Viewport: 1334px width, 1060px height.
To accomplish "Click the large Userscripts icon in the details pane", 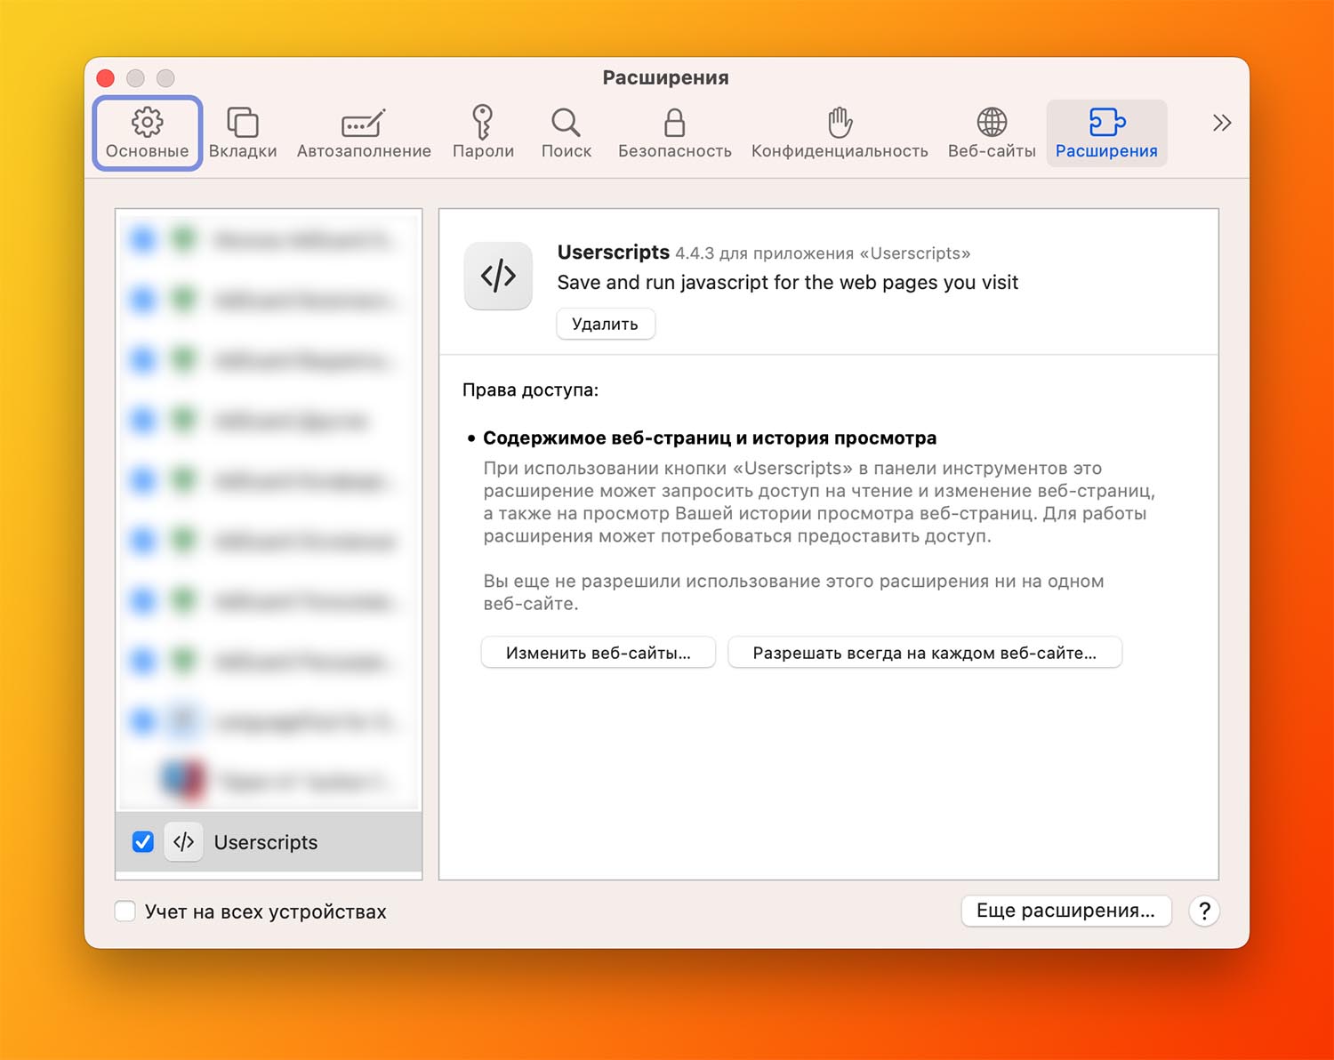I will (498, 276).
